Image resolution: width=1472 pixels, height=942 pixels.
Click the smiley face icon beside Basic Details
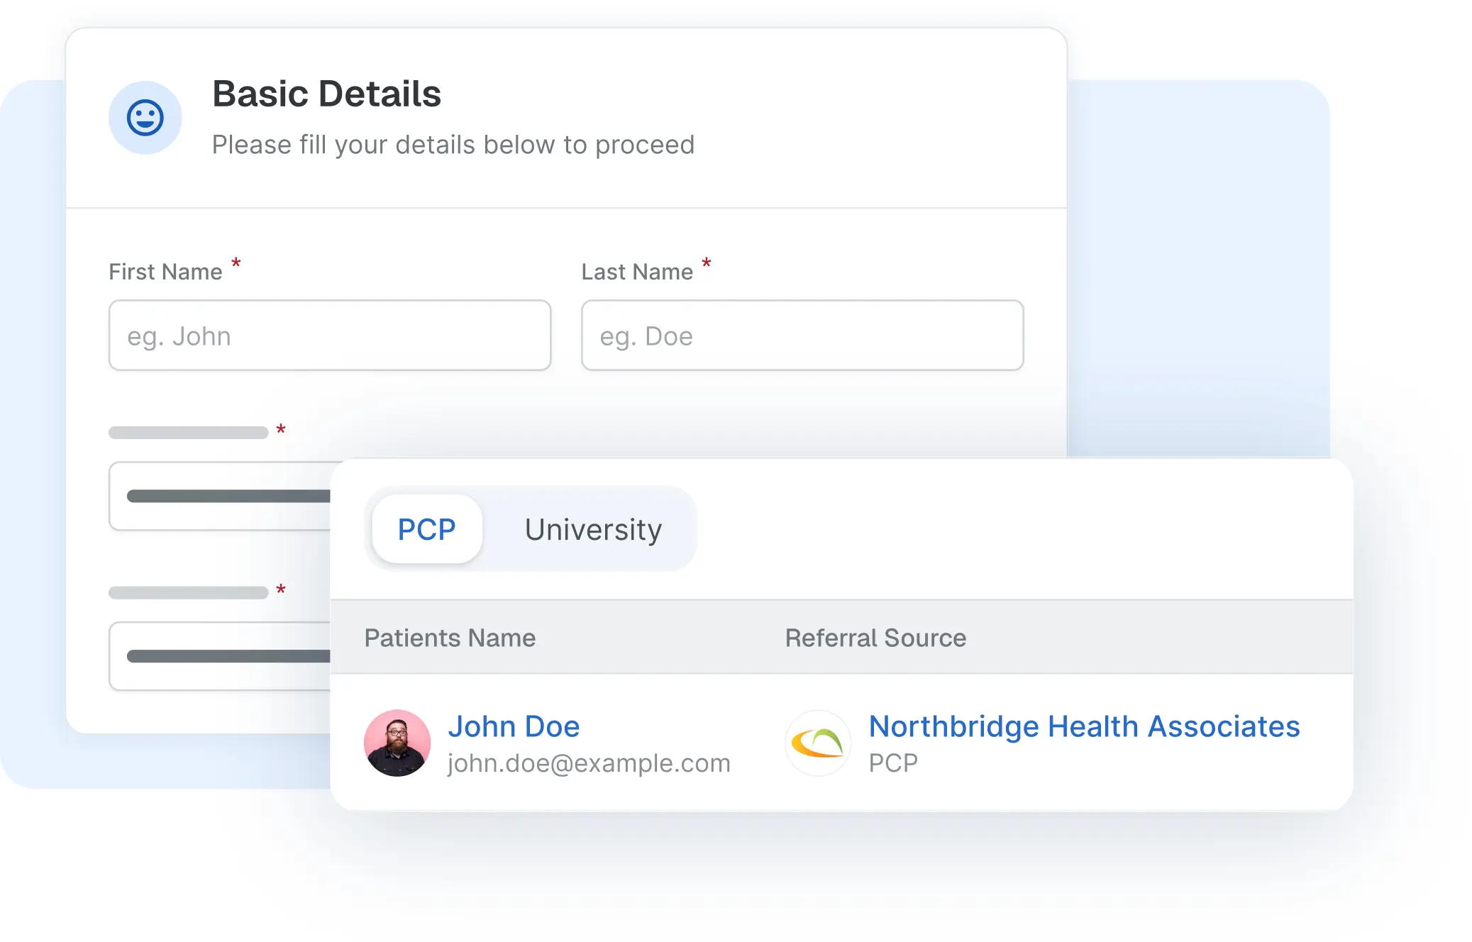[x=145, y=118]
